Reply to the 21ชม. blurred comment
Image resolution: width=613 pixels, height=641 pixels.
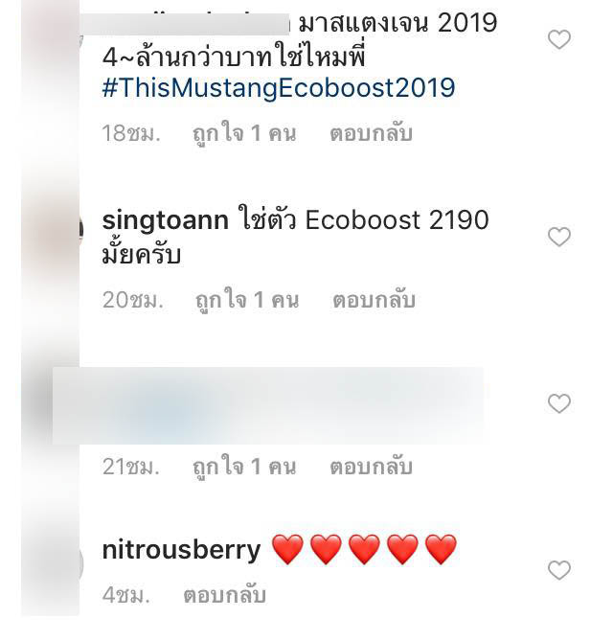point(371,467)
